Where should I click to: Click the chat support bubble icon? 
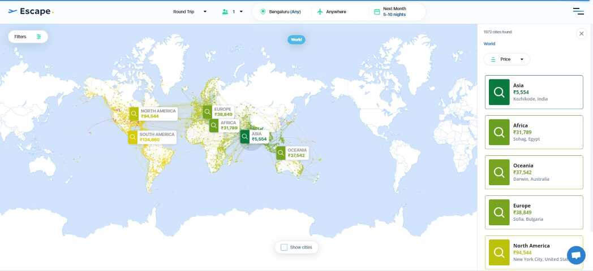576,255
